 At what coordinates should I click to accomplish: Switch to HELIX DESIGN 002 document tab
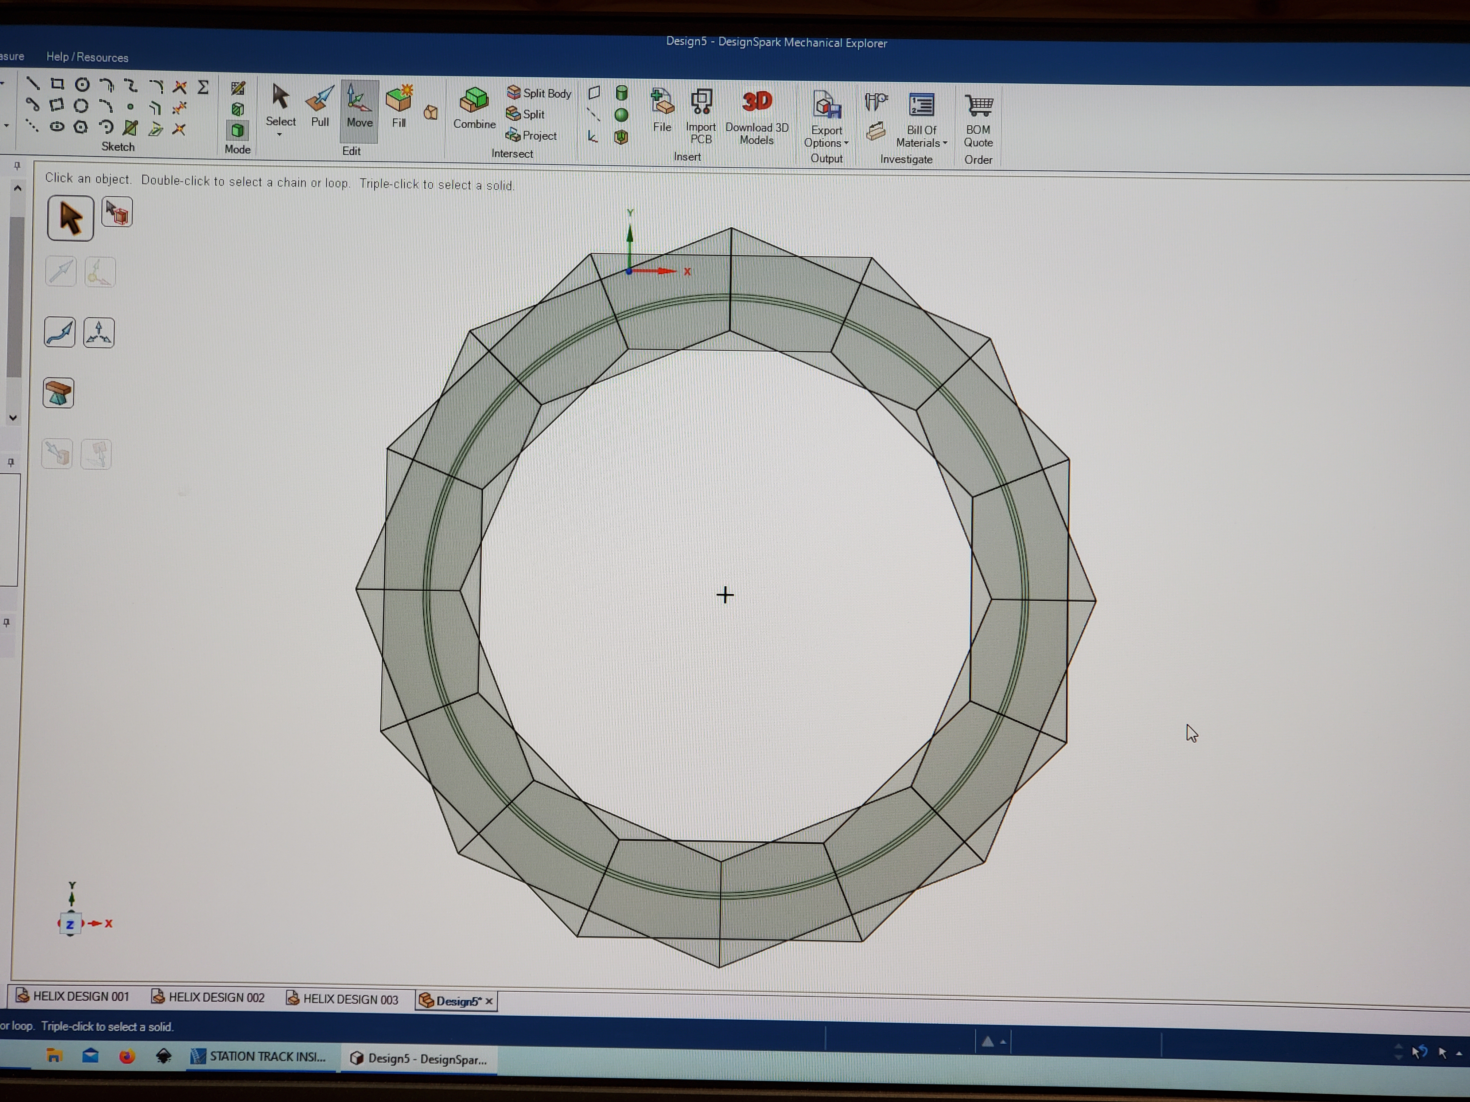pos(208,997)
